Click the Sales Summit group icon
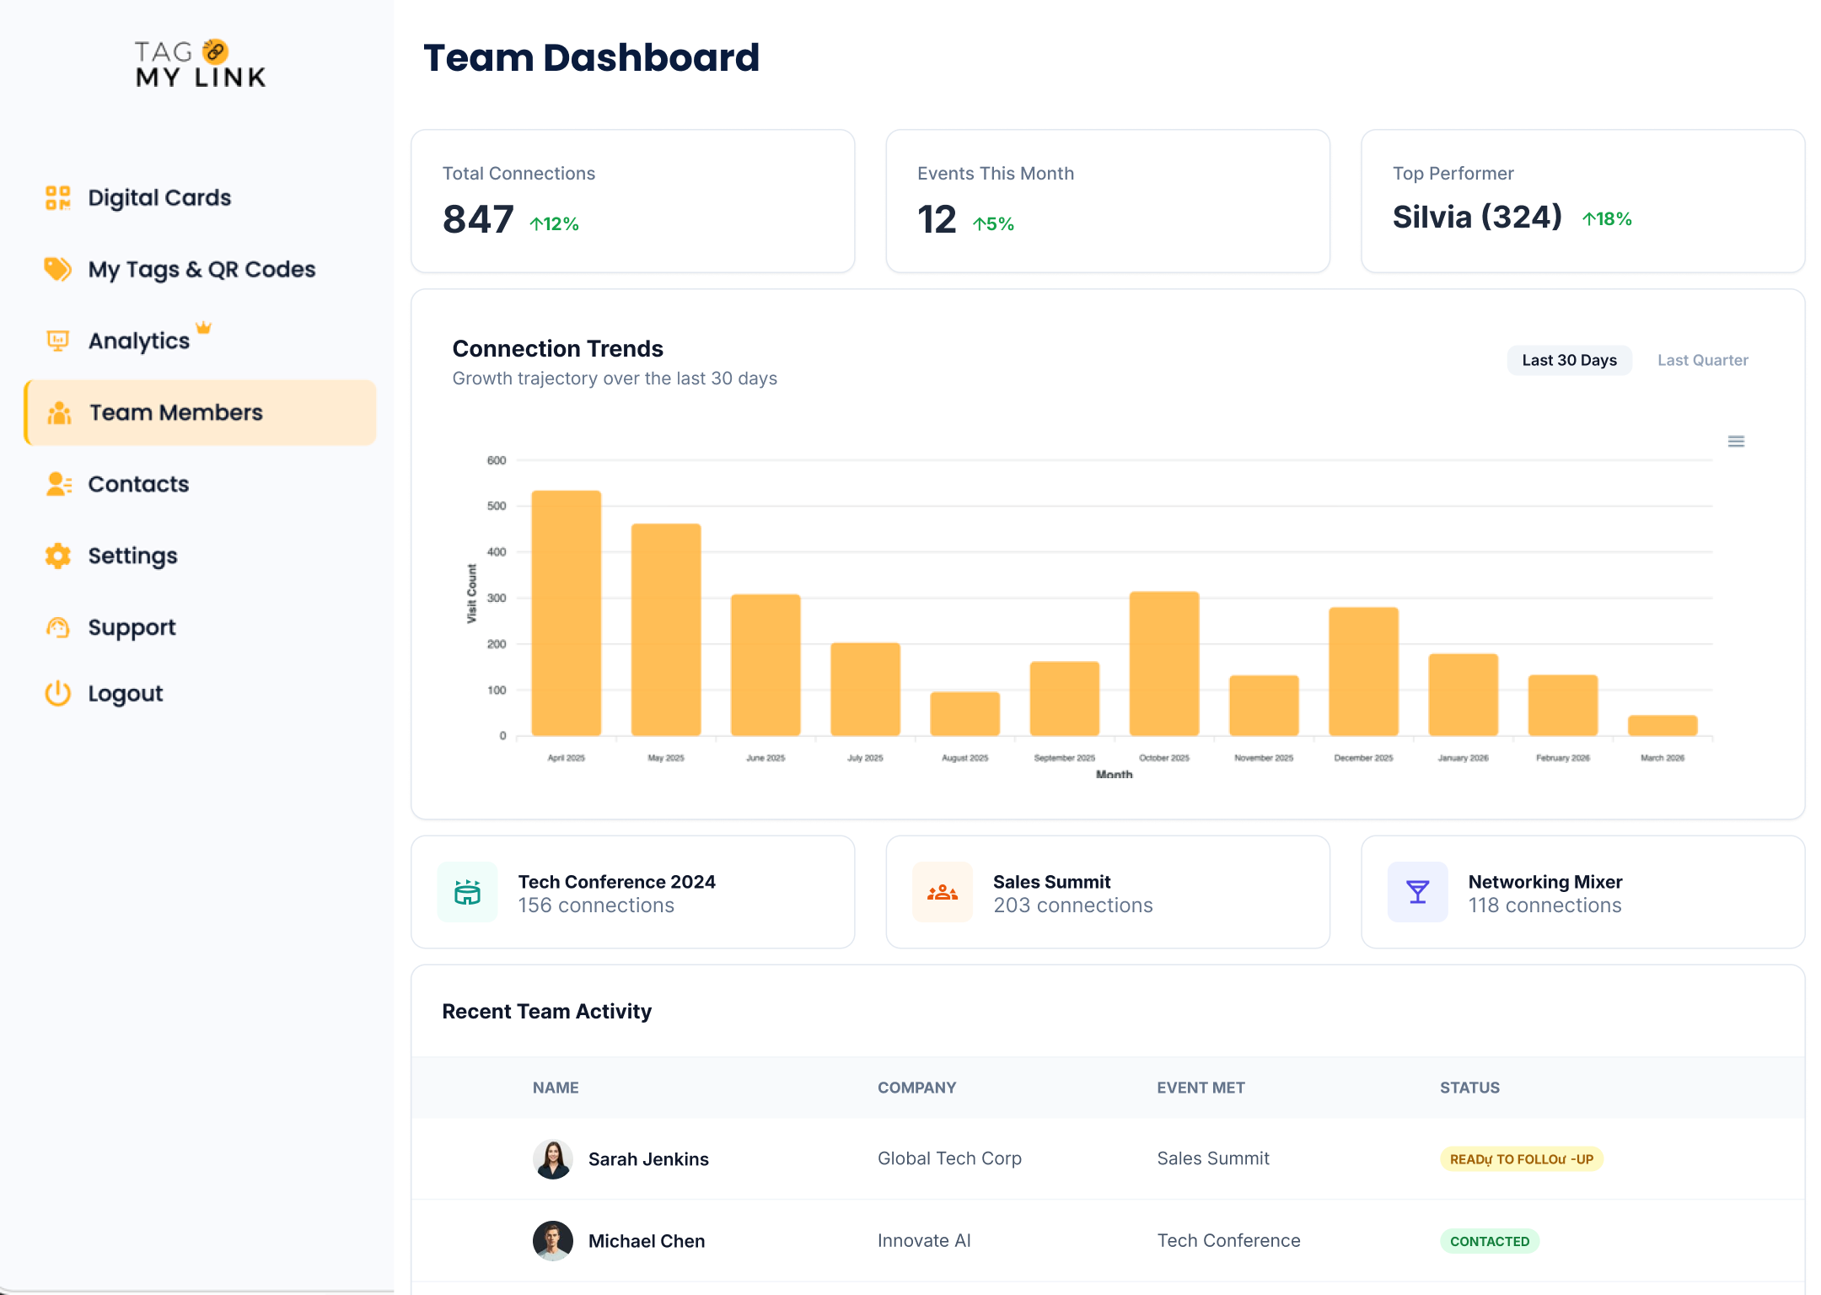 942,892
